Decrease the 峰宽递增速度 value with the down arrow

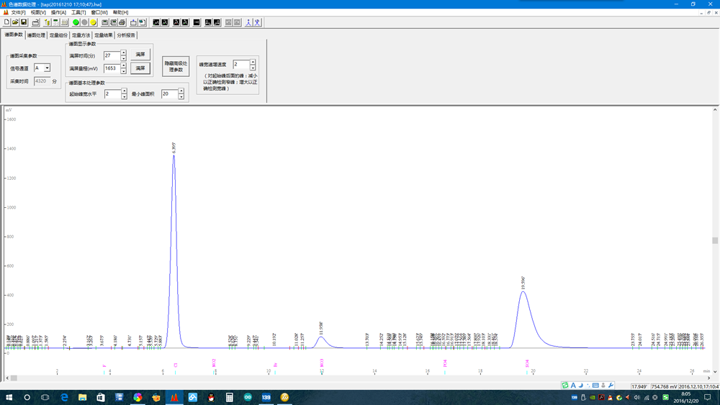pos(253,68)
